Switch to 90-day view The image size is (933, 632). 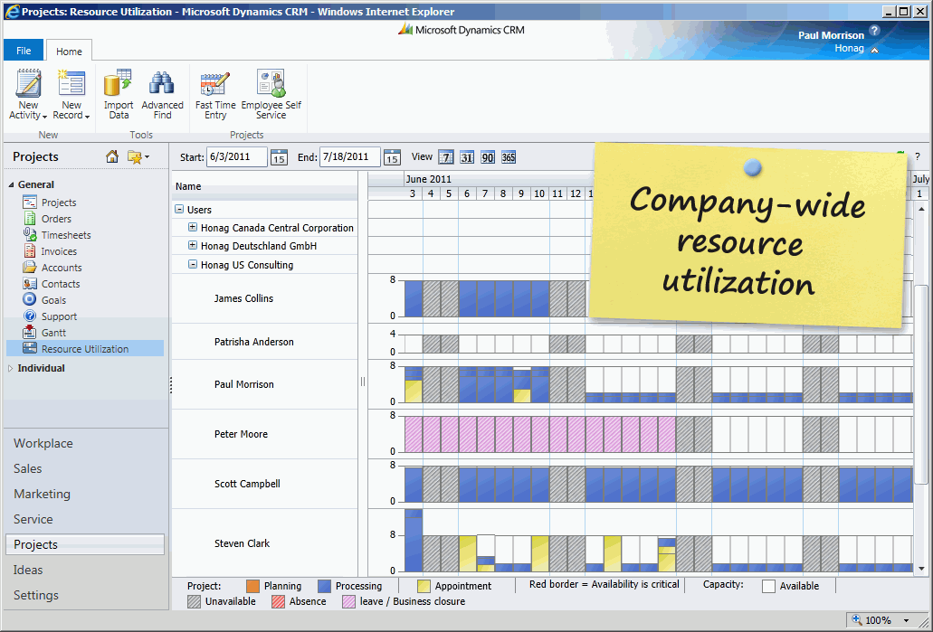[x=488, y=157]
